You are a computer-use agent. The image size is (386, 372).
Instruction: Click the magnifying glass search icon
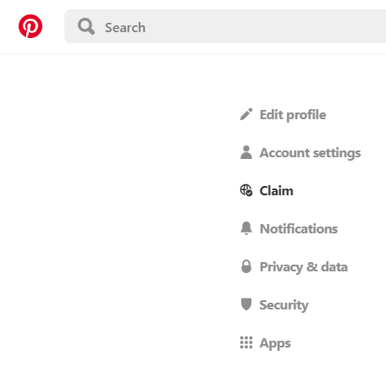pyautogui.click(x=86, y=26)
